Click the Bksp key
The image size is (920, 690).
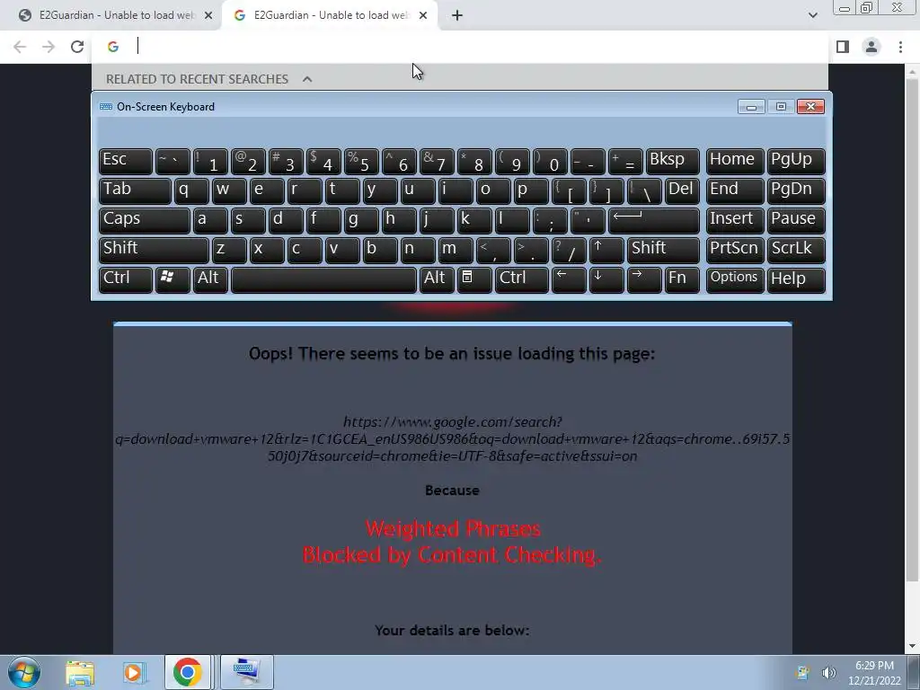pos(672,161)
